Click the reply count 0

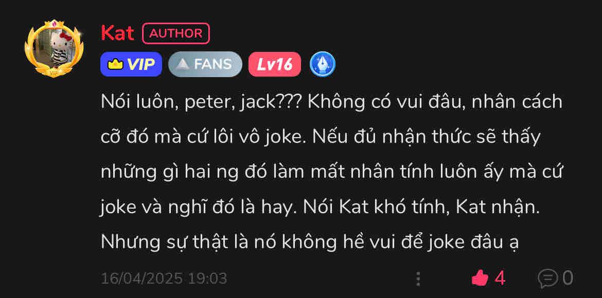[568, 278]
